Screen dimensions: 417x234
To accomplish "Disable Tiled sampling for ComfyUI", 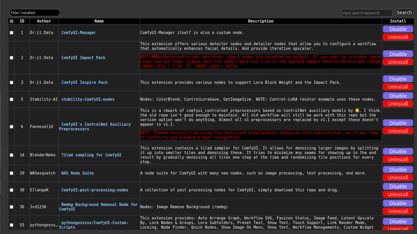I will (x=398, y=151).
